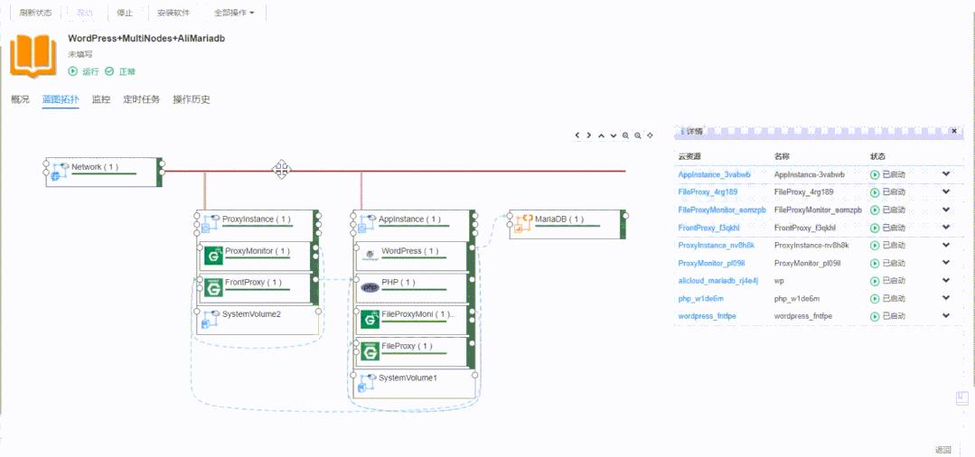This screenshot has height=457, width=975.
Task: Click the name cell 'wp'
Action: (779, 280)
